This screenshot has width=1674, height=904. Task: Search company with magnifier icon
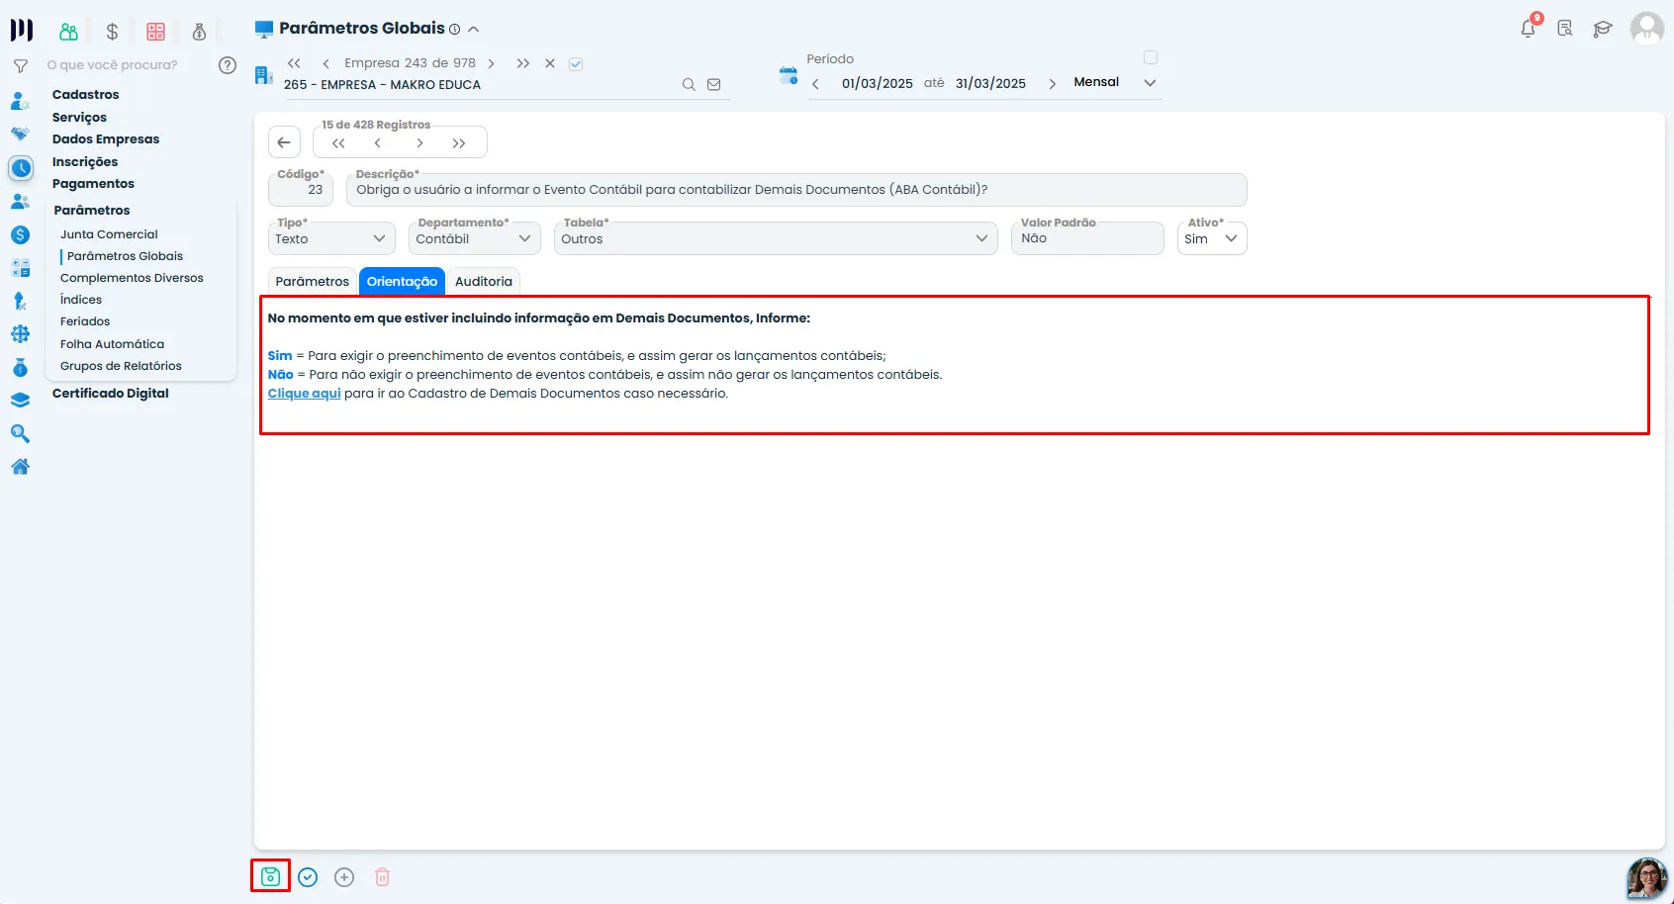(x=689, y=85)
